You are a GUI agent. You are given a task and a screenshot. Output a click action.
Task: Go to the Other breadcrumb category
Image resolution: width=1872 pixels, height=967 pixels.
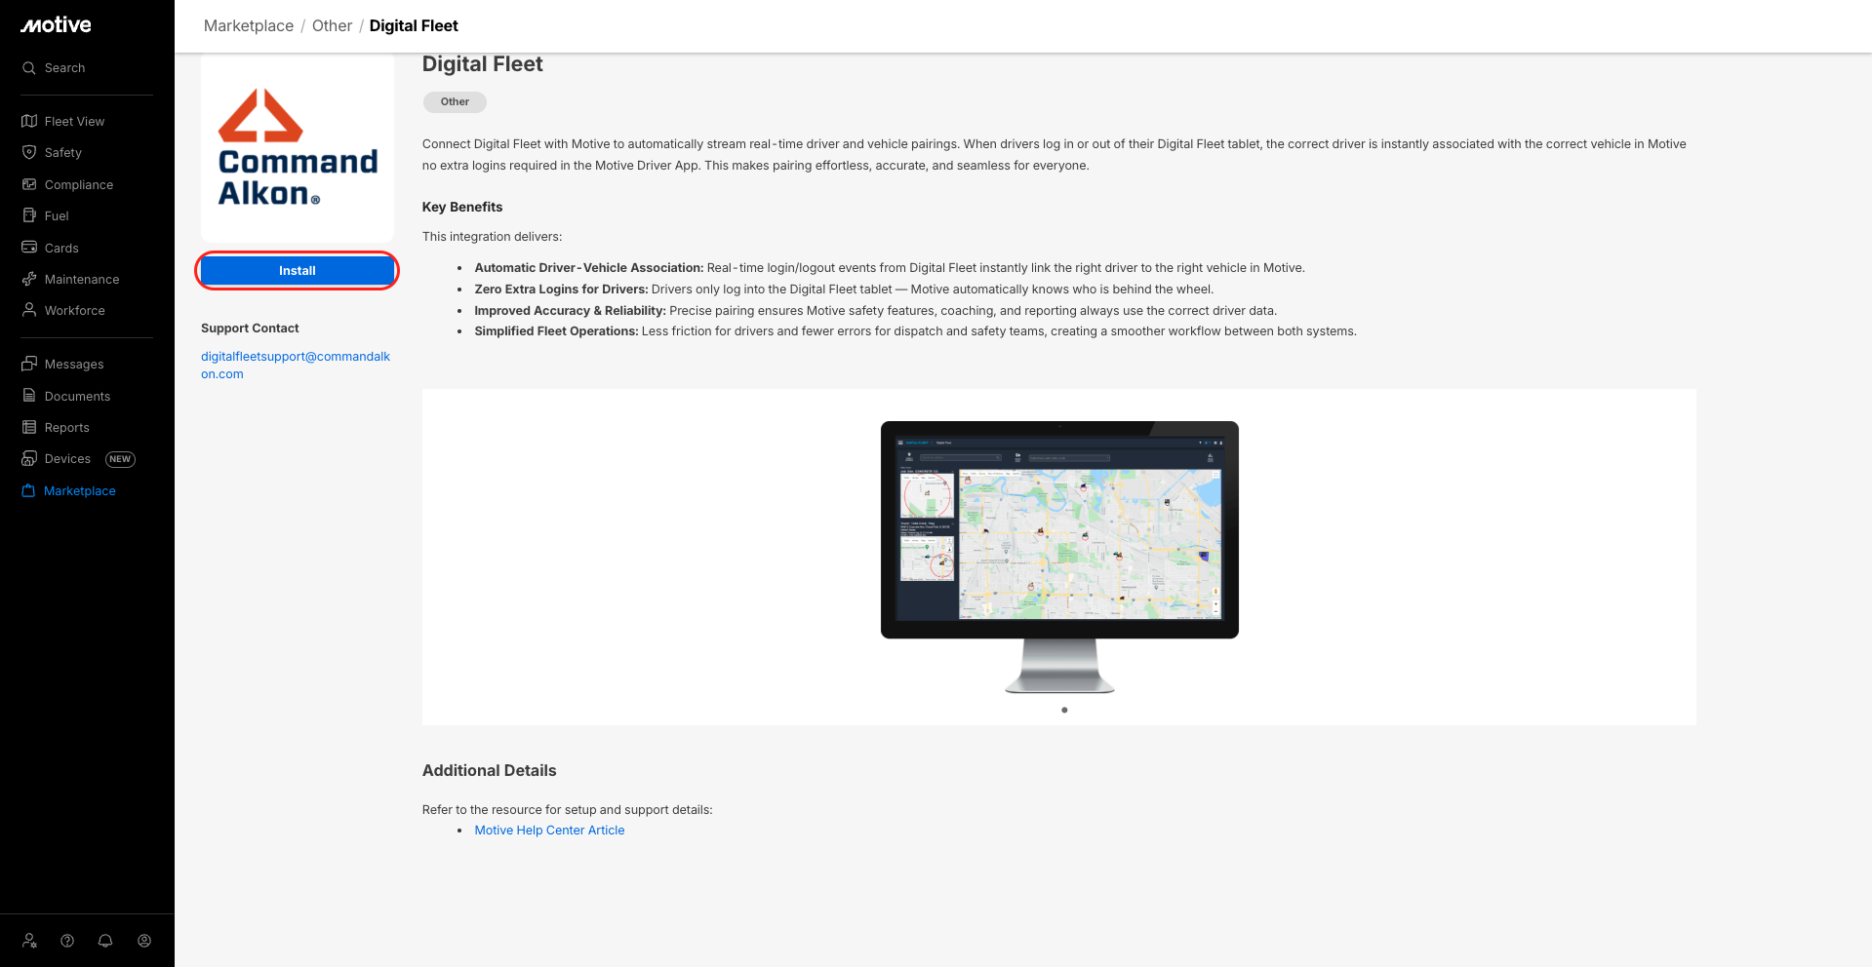click(x=332, y=26)
